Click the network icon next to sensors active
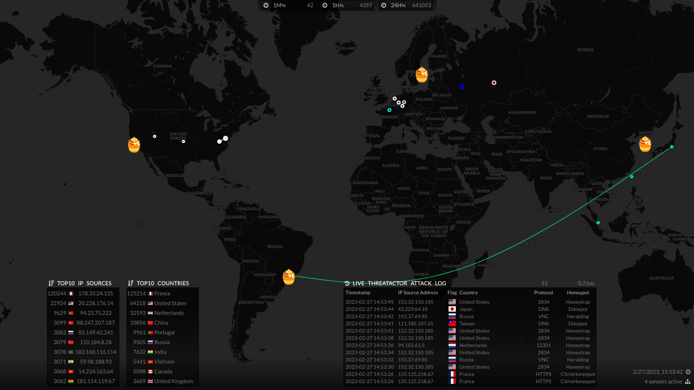 (x=687, y=382)
